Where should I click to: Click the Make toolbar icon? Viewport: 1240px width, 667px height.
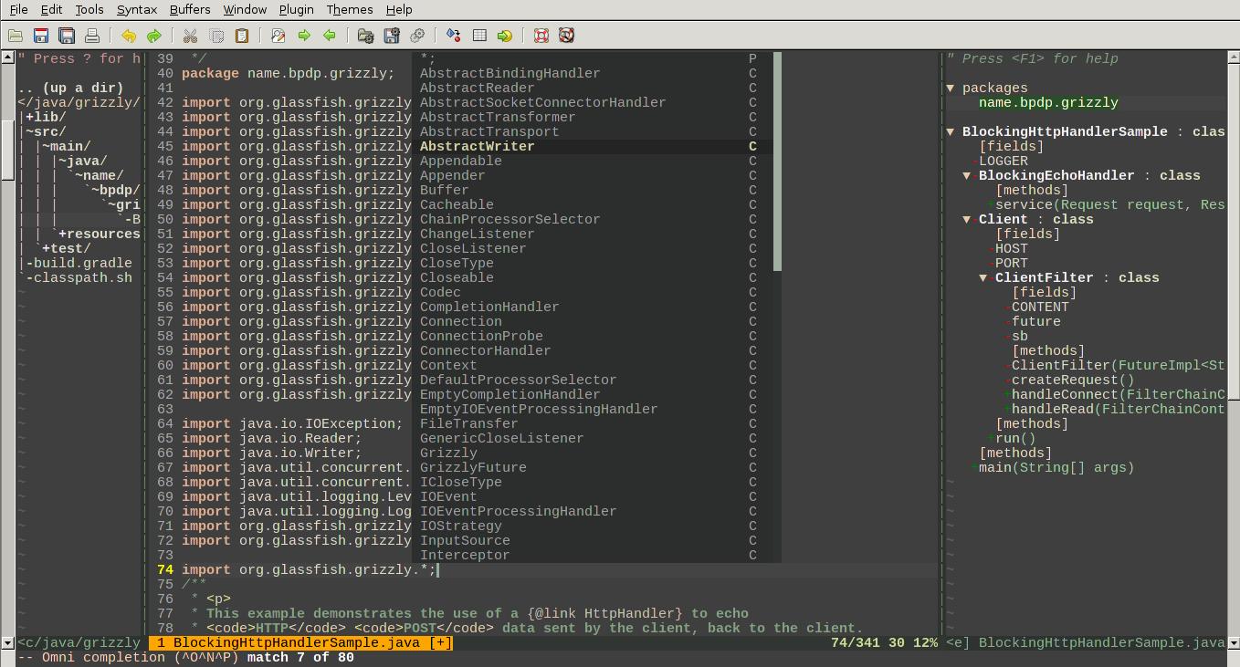pyautogui.click(x=454, y=36)
